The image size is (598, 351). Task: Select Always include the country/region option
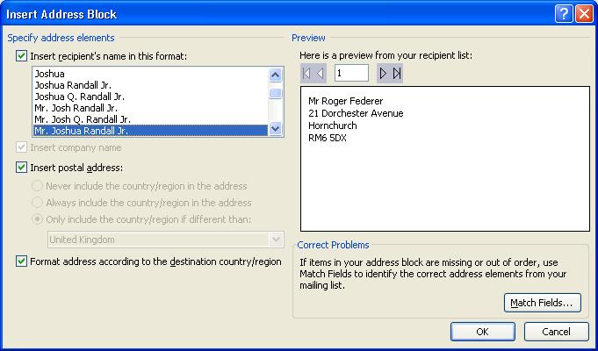click(37, 203)
